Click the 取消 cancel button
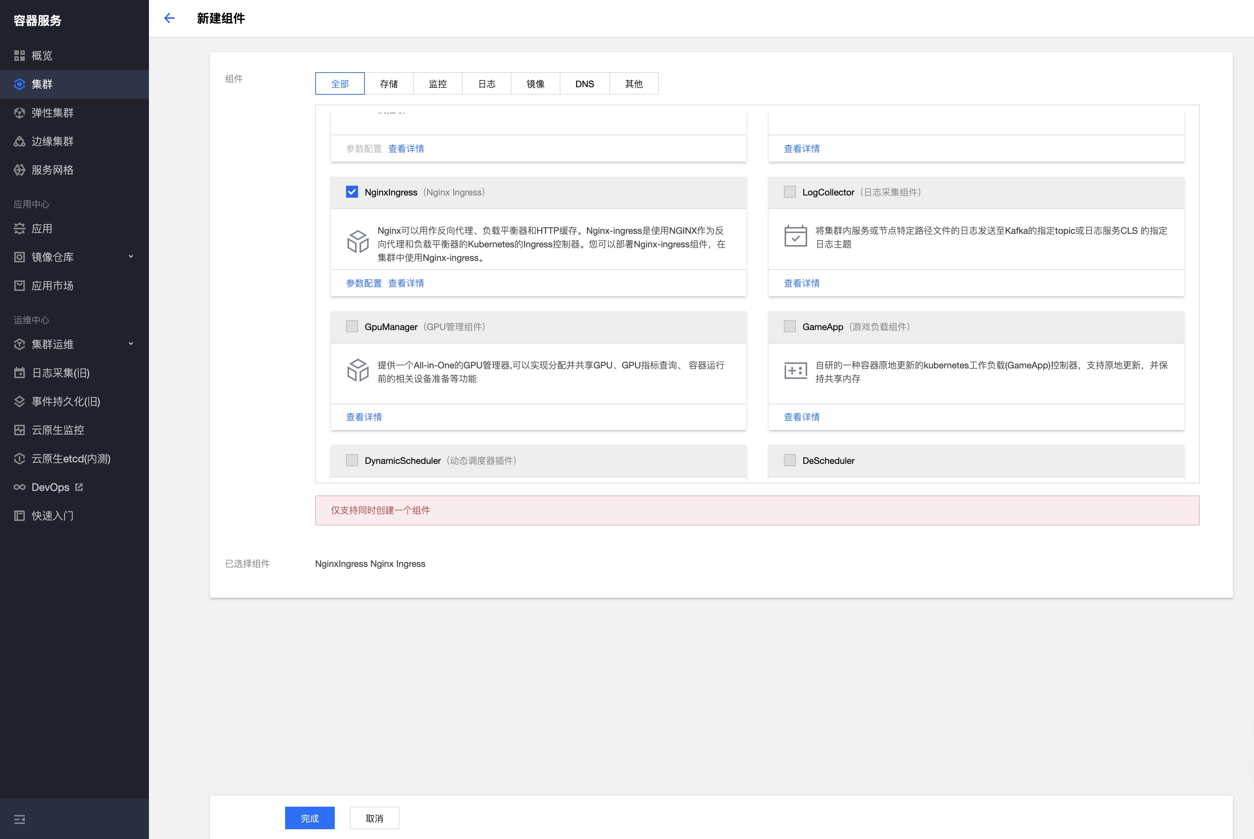Screen dimensions: 1254x839 374,818
